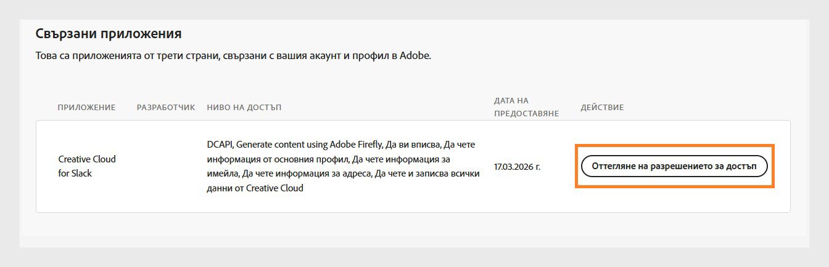Click the ДАТА НА ПРЕДОСТАВЯНЕ column header
The width and height of the screenshot is (829, 267).
click(x=526, y=106)
